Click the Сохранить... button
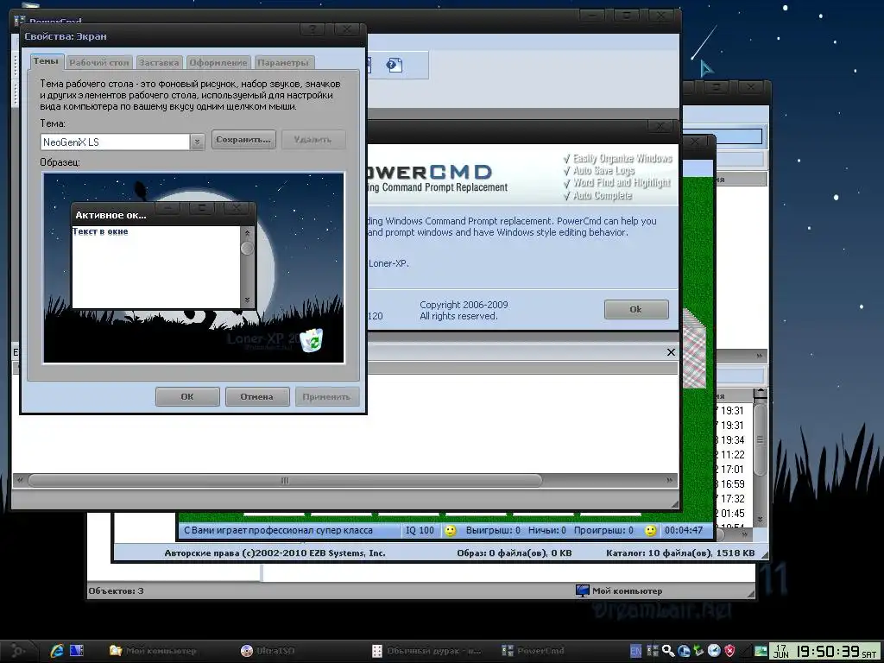This screenshot has height=663, width=884. pos(243,140)
